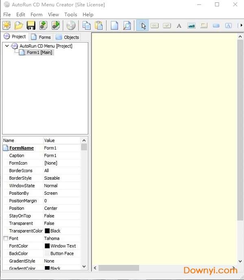Click the Font value Tahoma
This screenshot has height=280, width=244.
(x=52, y=239)
